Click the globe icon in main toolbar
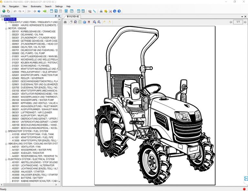This screenshot has width=248, height=191. tap(4, 11)
